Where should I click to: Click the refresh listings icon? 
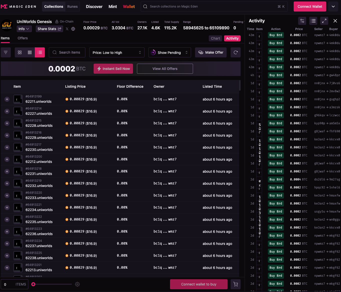235,52
